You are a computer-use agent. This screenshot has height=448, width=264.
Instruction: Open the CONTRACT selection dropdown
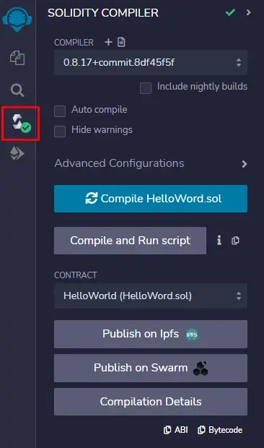(151, 296)
